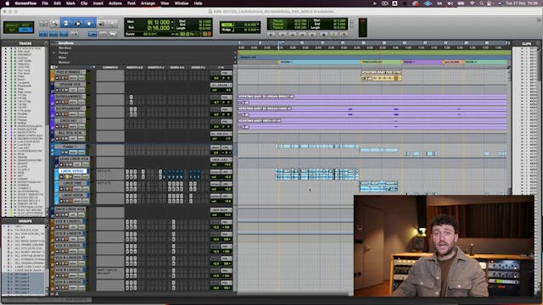The image size is (543, 305).
Task: Select the Trim tool
Action: tap(66, 24)
